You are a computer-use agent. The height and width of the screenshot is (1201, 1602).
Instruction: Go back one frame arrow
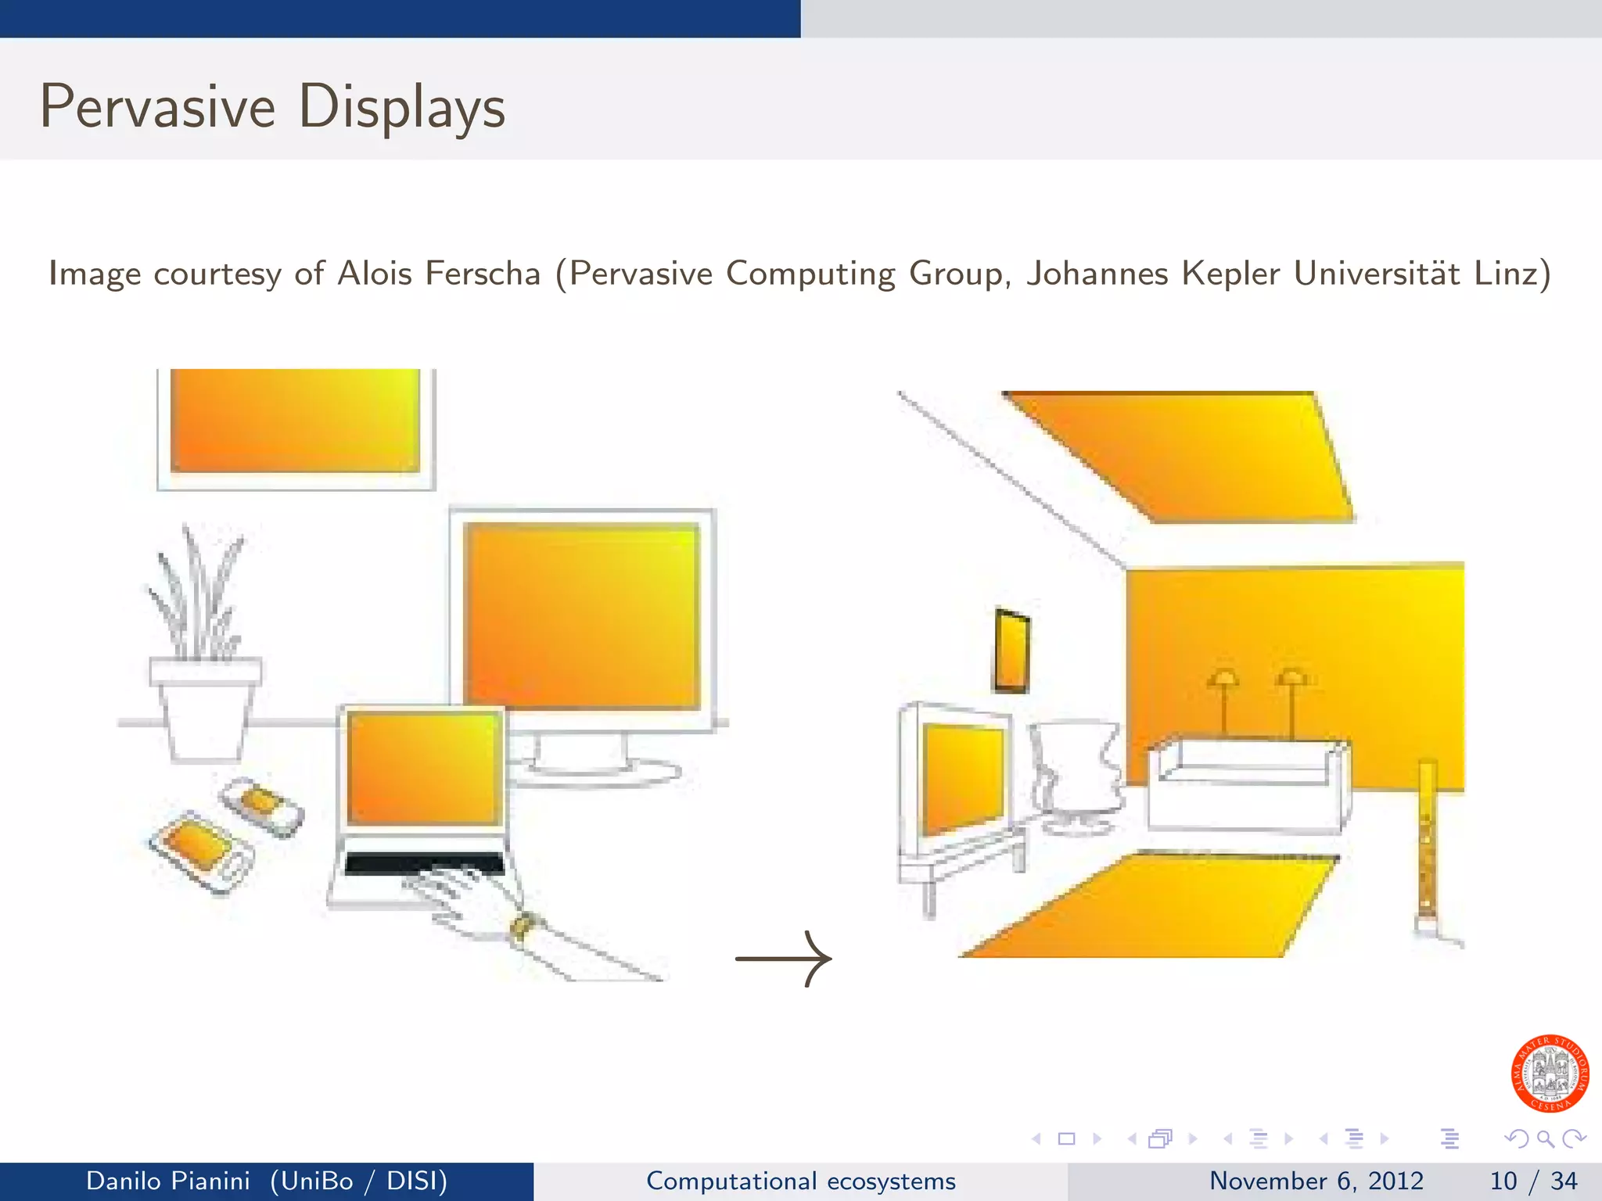(1132, 1139)
